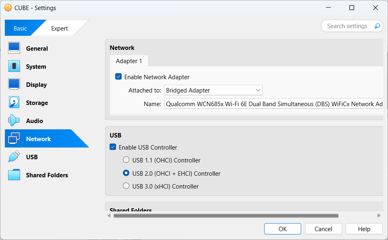Choose USB 1.1 (OHCI) Controller radio button
This screenshot has width=388, height=240.
(x=126, y=160)
